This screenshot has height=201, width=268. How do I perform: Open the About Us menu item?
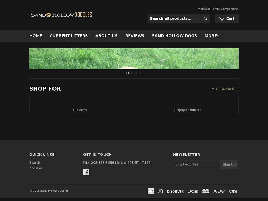click(x=106, y=36)
